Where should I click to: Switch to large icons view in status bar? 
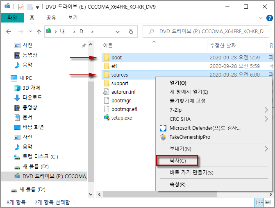(x=268, y=203)
